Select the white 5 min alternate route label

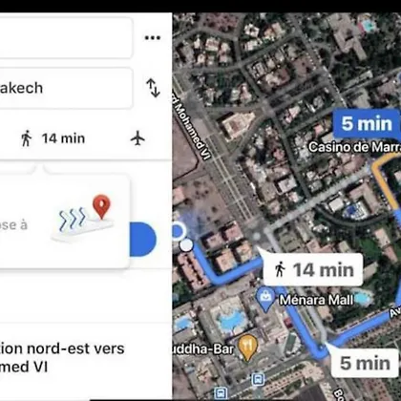point(365,363)
